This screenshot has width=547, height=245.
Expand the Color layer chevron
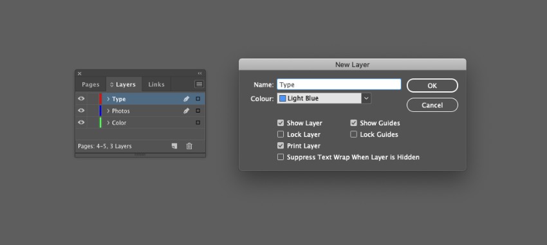click(x=108, y=123)
